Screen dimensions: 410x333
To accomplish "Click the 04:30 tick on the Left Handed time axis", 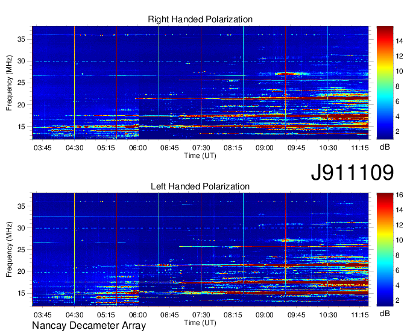I will pos(75,315).
